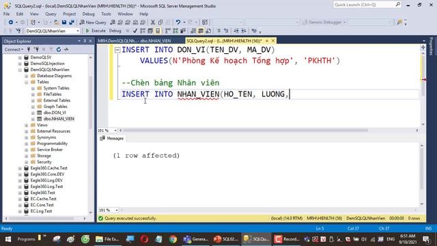The width and height of the screenshot is (437, 246).
Task: Click the Copy icon in toolbar
Action: click(160, 23)
